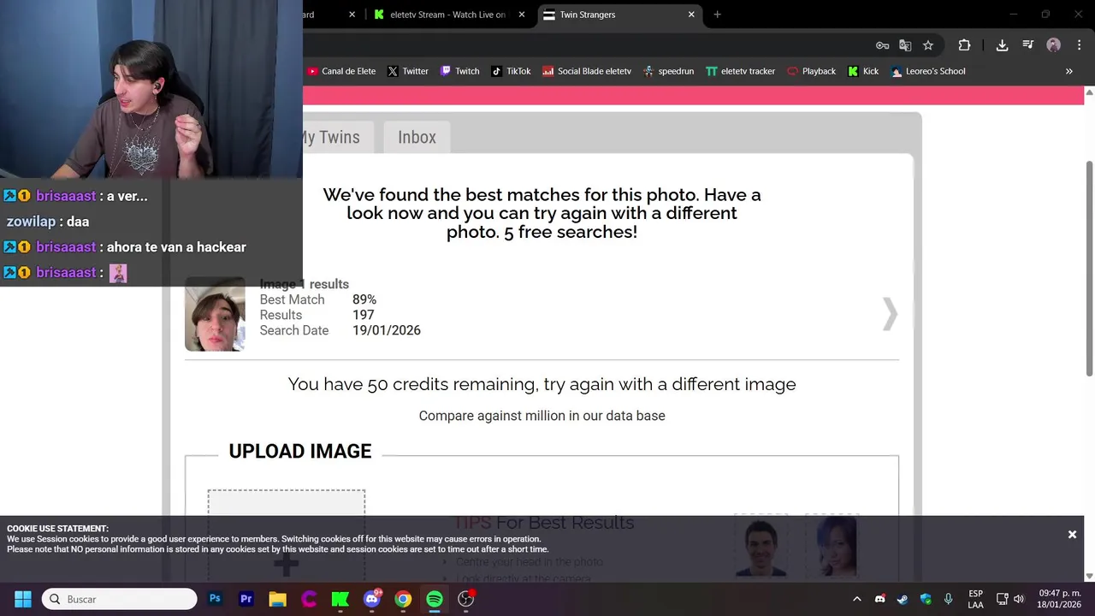The height and width of the screenshot is (616, 1095).
Task: Open the volume speaker tray icon
Action: click(x=1019, y=599)
